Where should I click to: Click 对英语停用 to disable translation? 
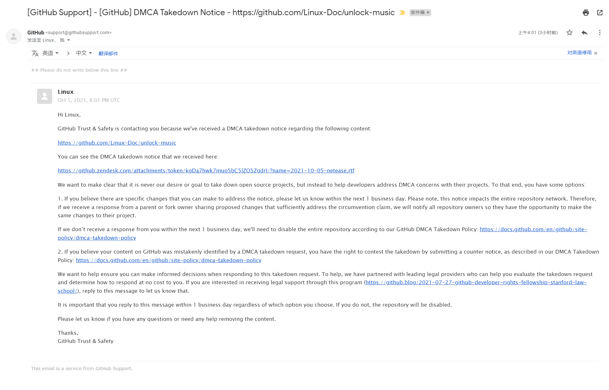click(x=579, y=53)
